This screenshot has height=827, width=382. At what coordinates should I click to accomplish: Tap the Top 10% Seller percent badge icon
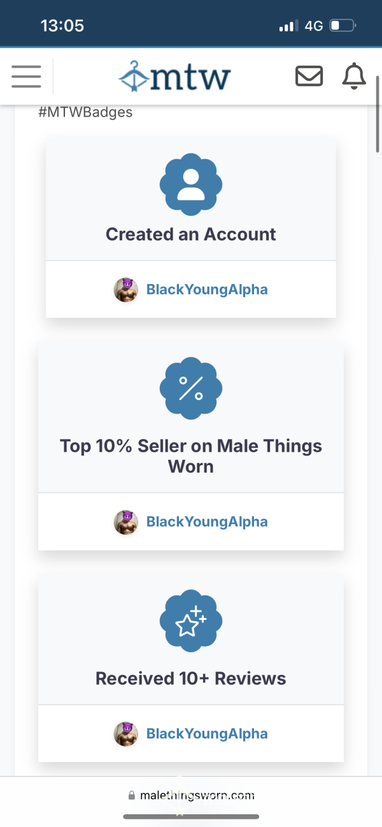pos(191,388)
